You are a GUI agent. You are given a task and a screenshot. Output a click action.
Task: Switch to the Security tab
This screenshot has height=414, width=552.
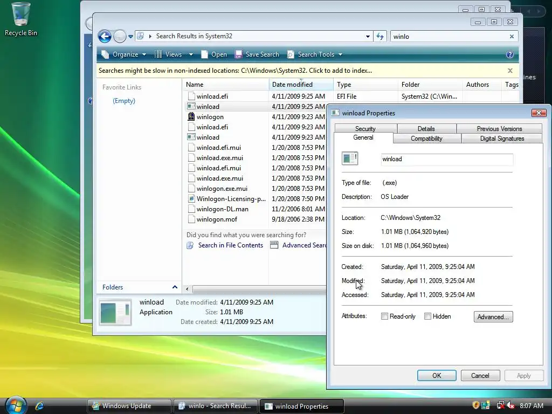365,128
